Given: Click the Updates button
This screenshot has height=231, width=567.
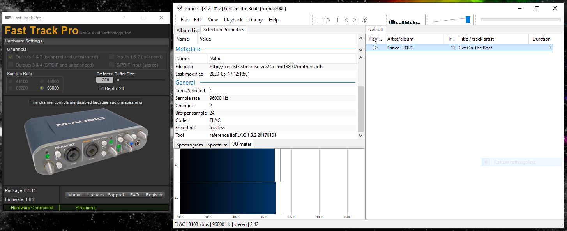Looking at the screenshot, I should [95, 195].
